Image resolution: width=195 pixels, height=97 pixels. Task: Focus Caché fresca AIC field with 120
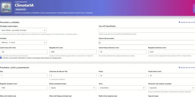point(23,52)
